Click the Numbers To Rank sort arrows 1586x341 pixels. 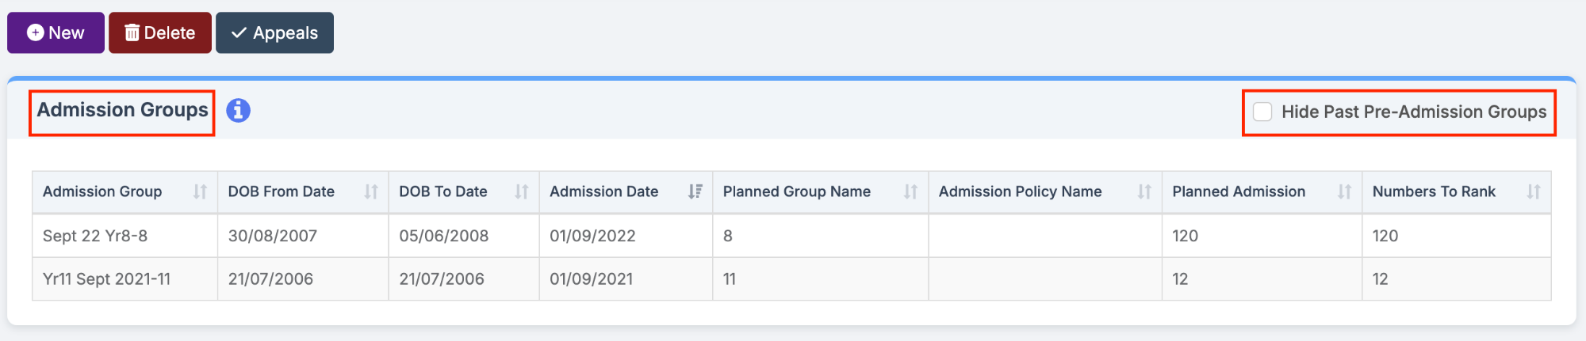click(1534, 191)
